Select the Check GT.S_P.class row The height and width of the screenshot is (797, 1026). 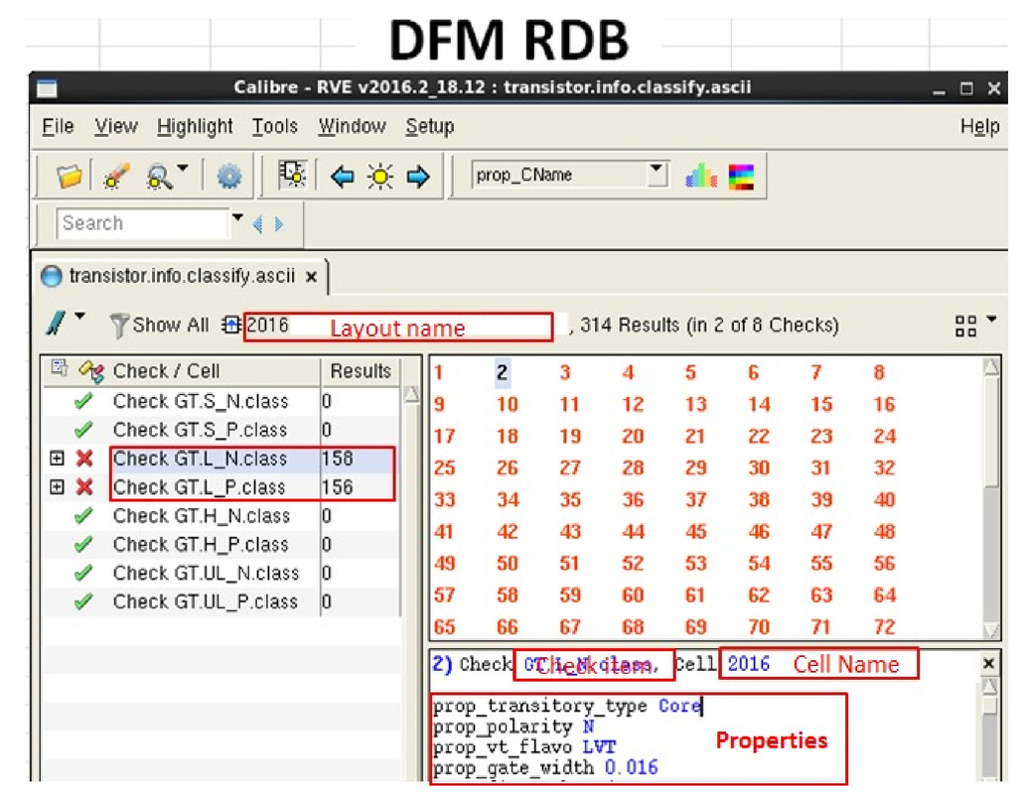pos(221,430)
